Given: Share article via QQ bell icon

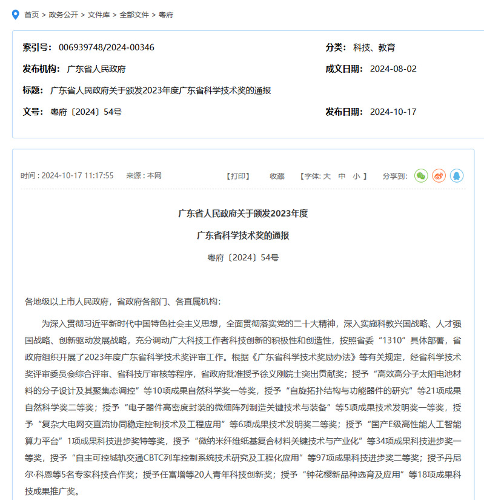Looking at the screenshot, I should click(456, 175).
